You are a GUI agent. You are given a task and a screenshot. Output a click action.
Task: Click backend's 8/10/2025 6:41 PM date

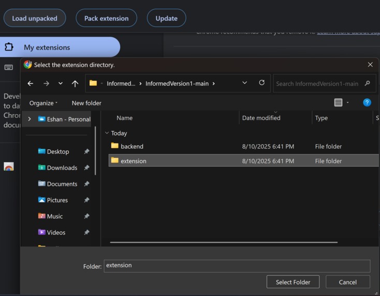268,146
